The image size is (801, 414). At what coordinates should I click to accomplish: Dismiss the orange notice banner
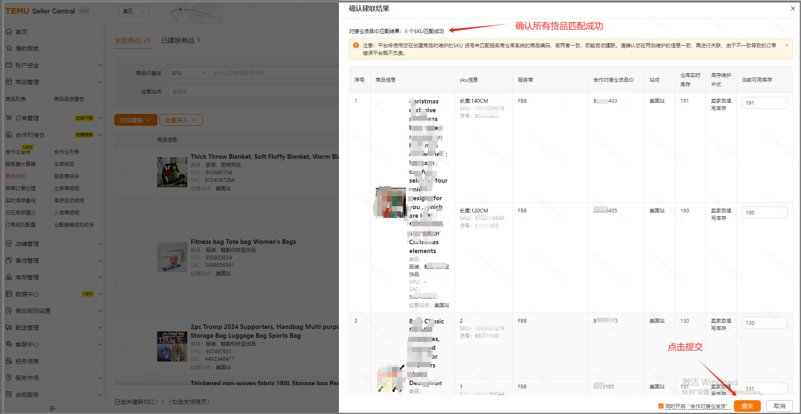pyautogui.click(x=786, y=45)
